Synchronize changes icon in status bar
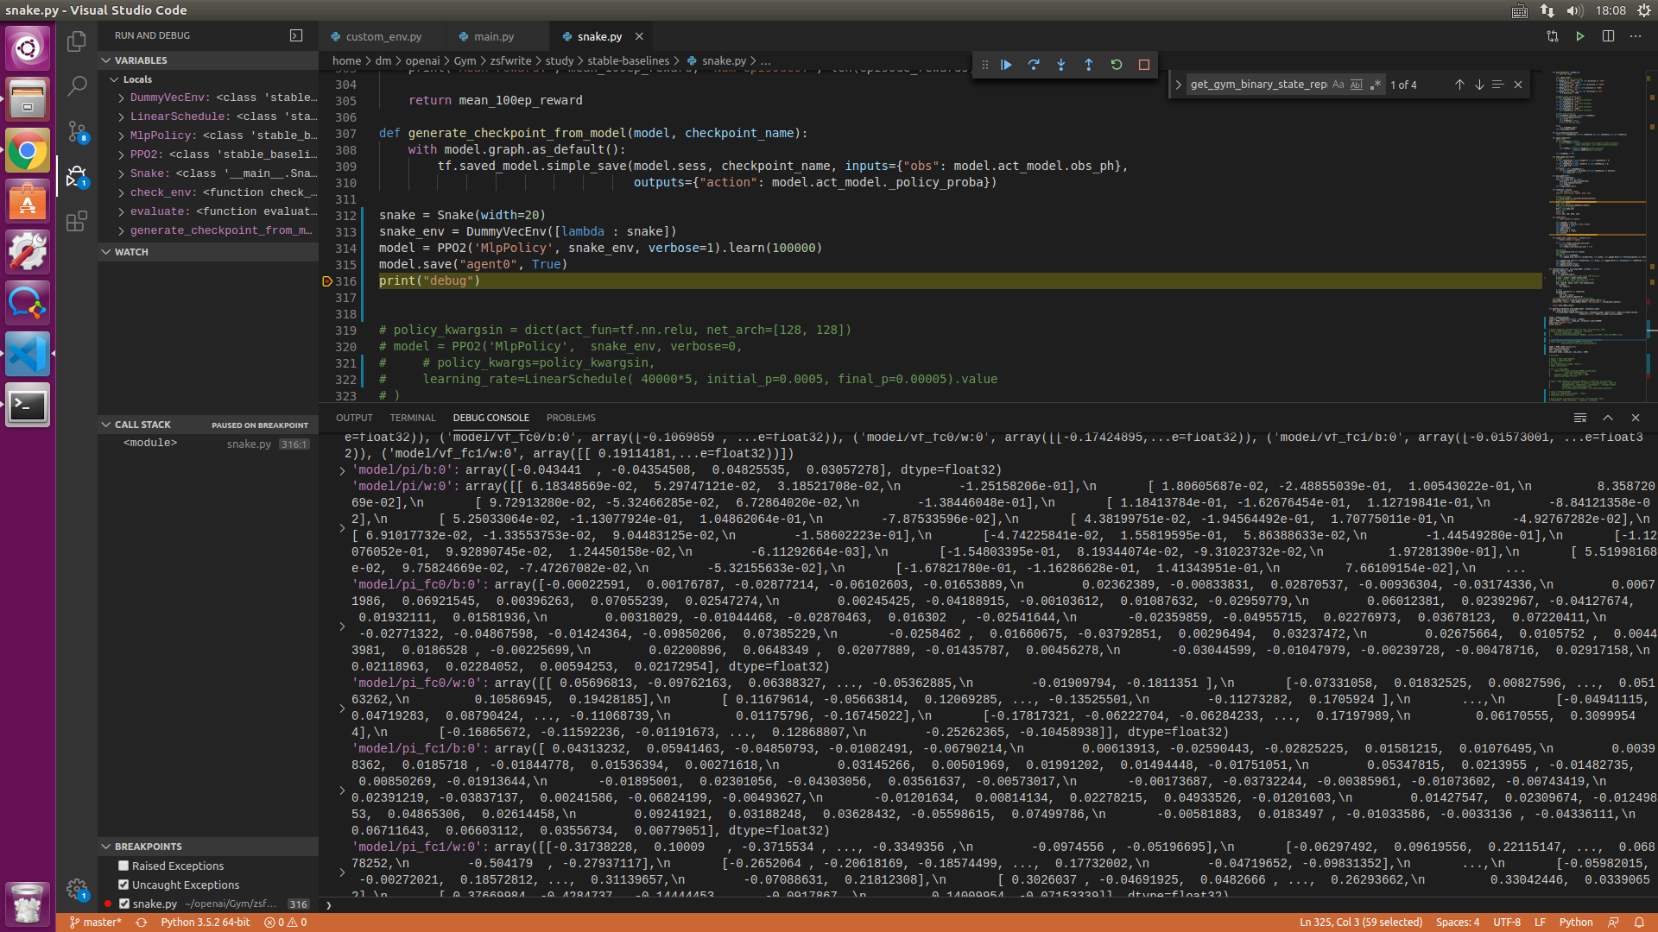 (x=141, y=923)
